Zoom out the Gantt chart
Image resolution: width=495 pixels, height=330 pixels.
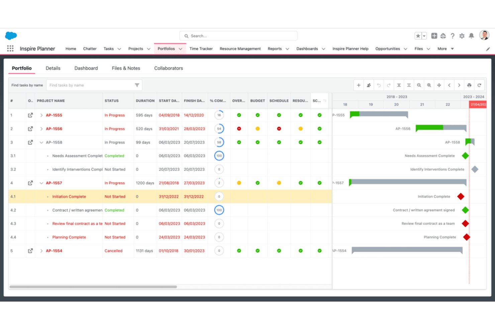tap(419, 85)
